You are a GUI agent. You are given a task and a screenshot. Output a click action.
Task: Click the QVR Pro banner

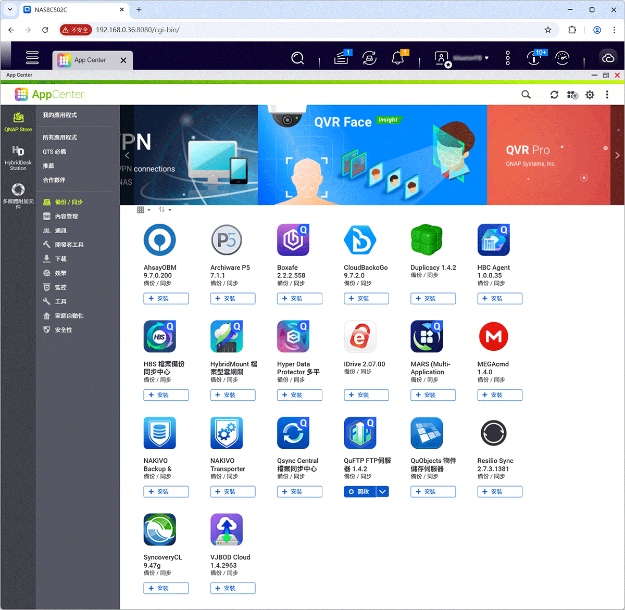tap(548, 155)
